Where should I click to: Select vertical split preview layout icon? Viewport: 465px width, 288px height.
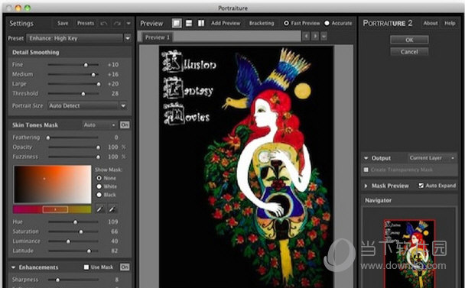(201, 23)
